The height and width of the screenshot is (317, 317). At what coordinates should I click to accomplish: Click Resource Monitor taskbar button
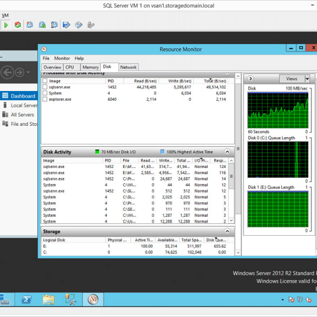coord(93,300)
